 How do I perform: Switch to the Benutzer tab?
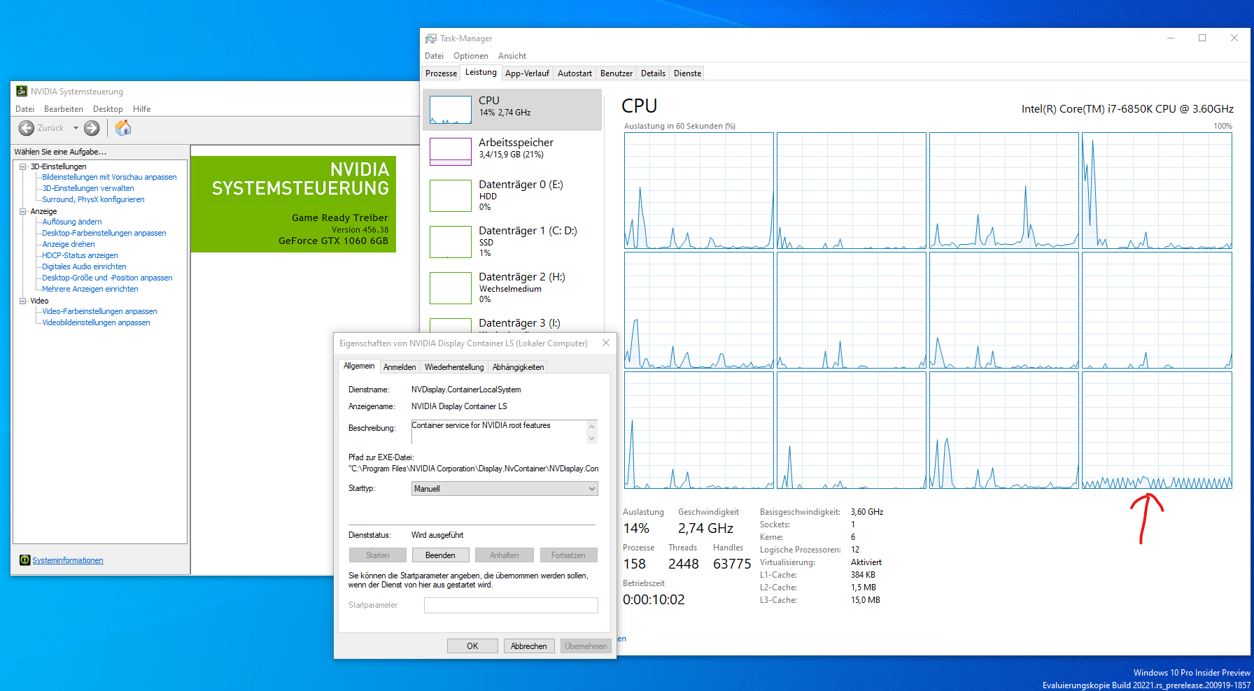pos(617,73)
